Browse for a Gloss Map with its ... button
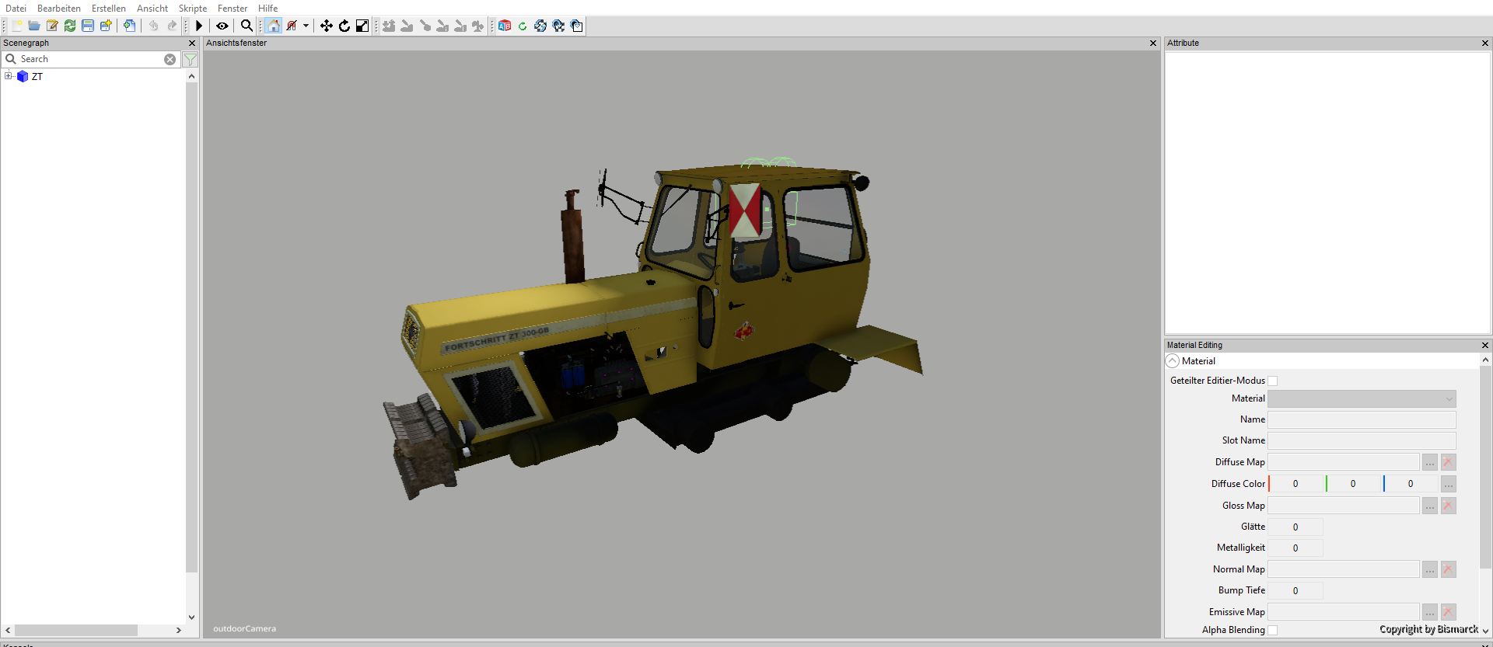The image size is (1493, 647). [x=1429, y=506]
